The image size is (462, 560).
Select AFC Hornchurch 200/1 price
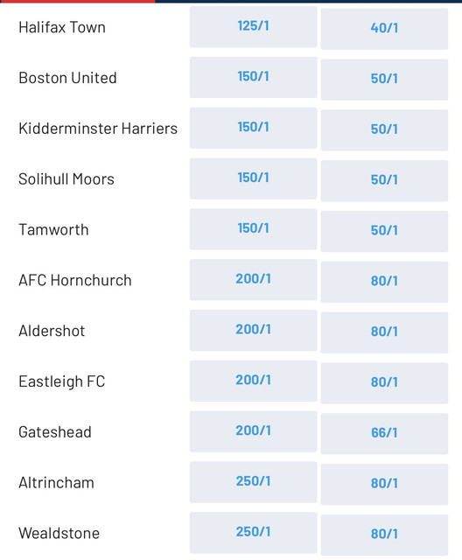point(253,280)
